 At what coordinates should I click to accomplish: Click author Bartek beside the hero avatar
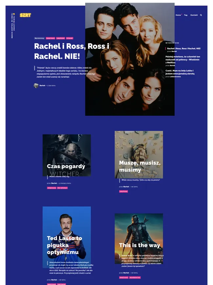pyautogui.click(x=42, y=85)
